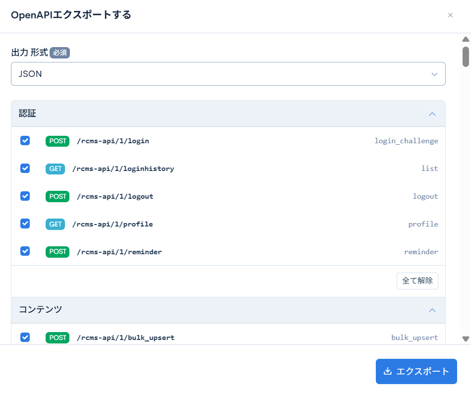Click the POST badge next to /rcms-api/1/login
This screenshot has height=394, width=471.
click(57, 141)
